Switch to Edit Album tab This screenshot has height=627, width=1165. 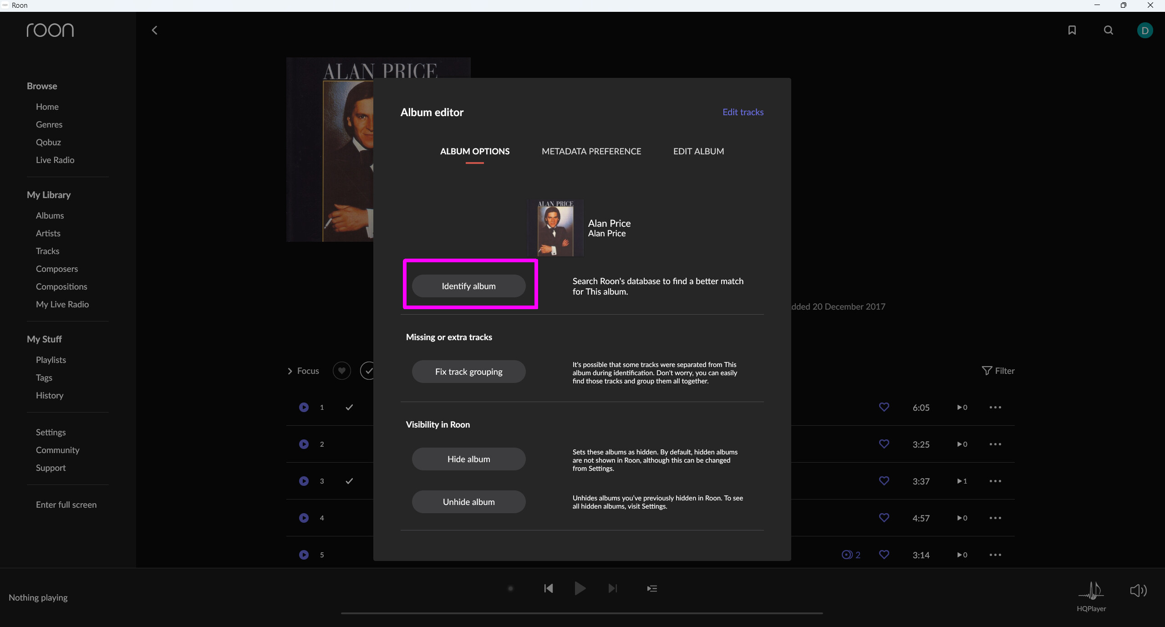(x=698, y=151)
